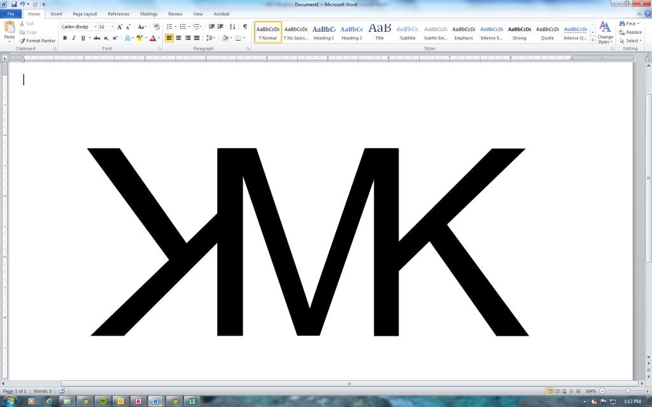Undo the last action
The image size is (652, 407).
22,4
